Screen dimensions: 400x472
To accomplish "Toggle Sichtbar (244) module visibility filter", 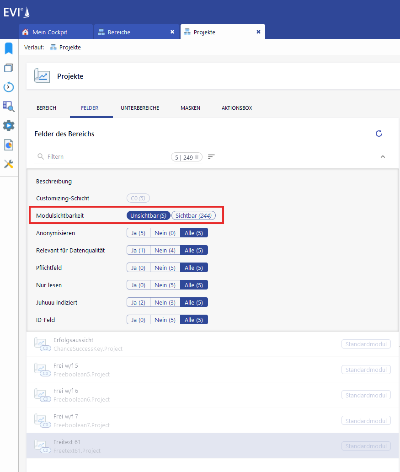I will pyautogui.click(x=193, y=215).
